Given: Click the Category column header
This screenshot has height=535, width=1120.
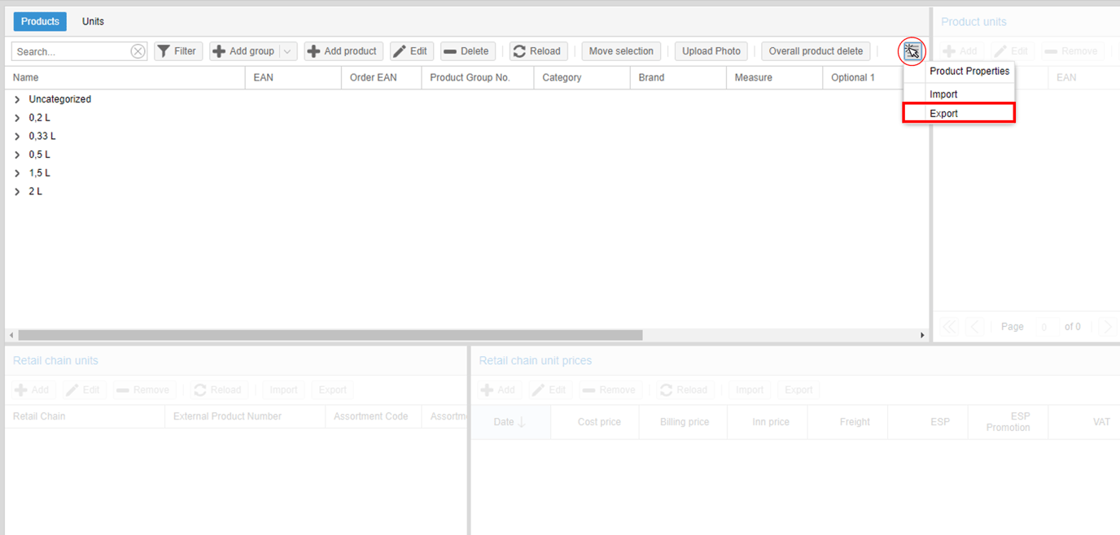Looking at the screenshot, I should tap(582, 77).
